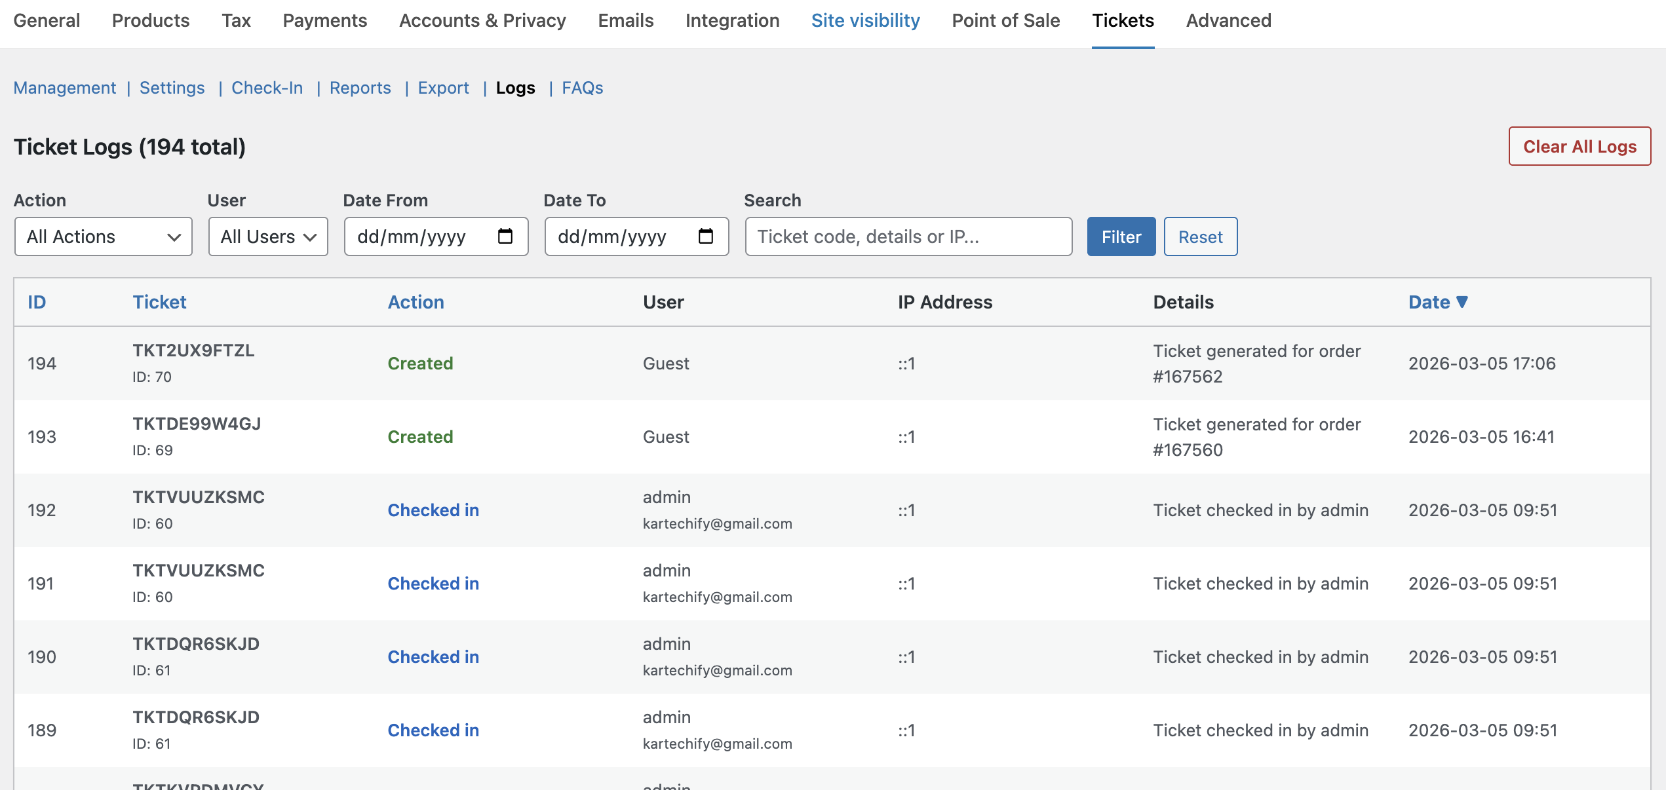The width and height of the screenshot is (1666, 790).
Task: Click date 2026-03-05 17:06
Action: tap(1482, 364)
